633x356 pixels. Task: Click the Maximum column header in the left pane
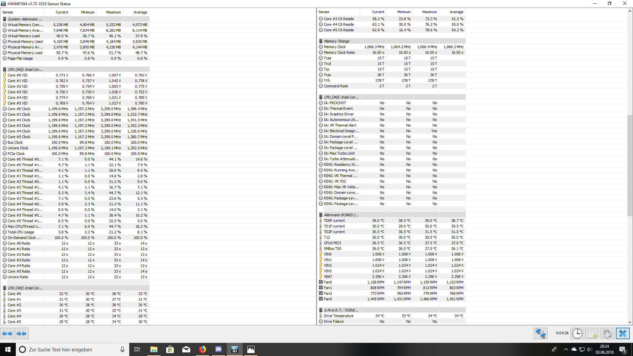click(113, 12)
